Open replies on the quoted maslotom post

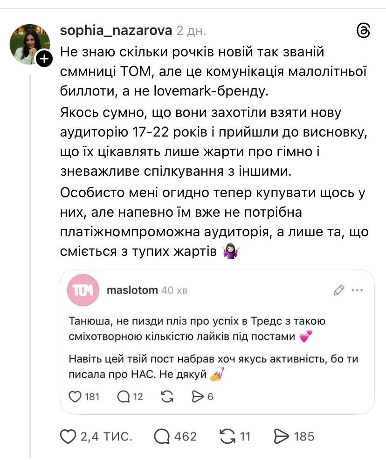click(x=124, y=397)
